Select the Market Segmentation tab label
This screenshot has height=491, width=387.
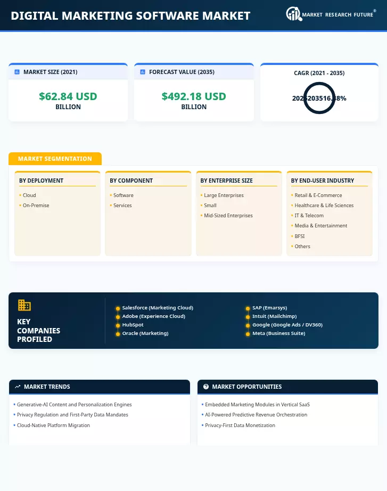(x=55, y=159)
